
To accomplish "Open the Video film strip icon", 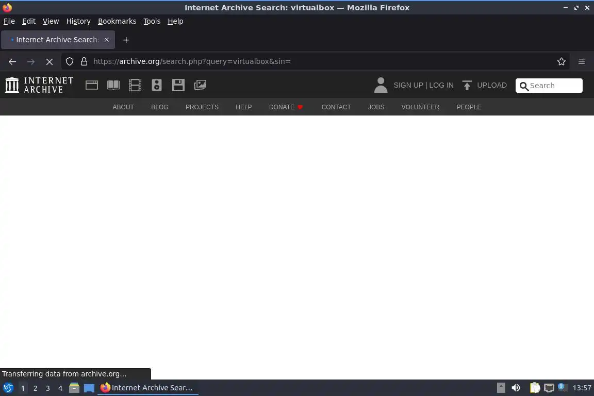I will tap(135, 85).
